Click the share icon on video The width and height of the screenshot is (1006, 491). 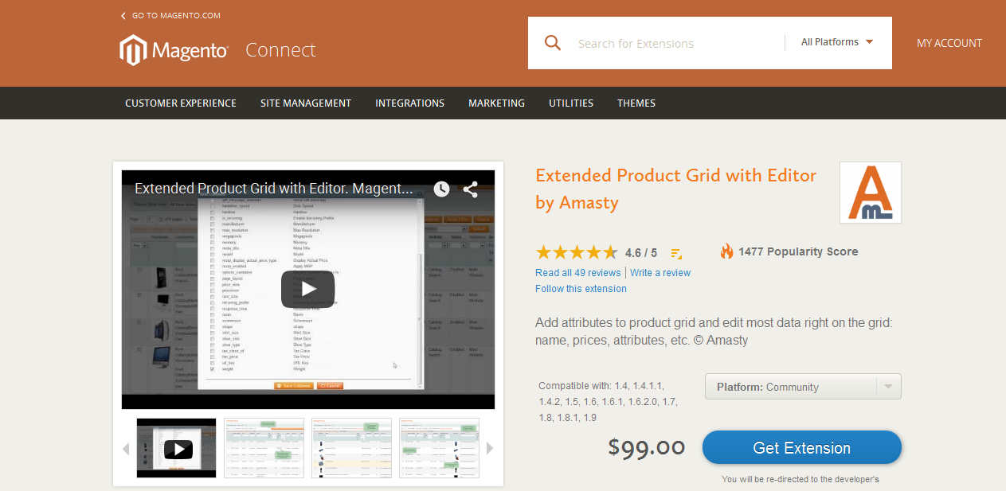click(471, 189)
